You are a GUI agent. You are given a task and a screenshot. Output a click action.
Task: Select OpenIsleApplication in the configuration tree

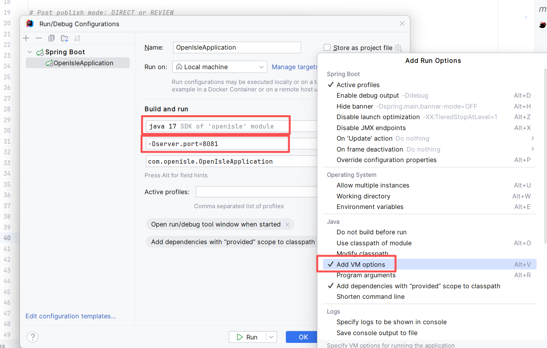(83, 63)
